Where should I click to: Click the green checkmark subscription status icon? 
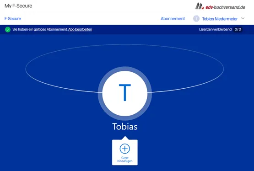(x=8, y=29)
